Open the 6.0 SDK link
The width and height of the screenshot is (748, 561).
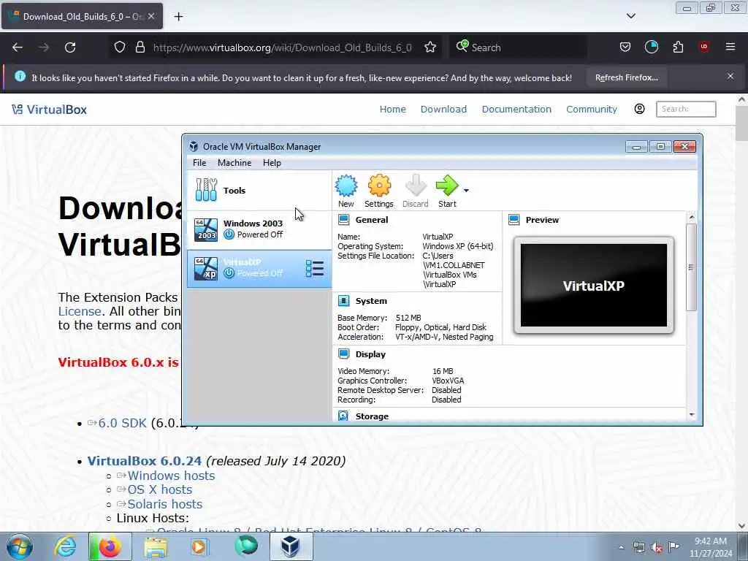122,423
